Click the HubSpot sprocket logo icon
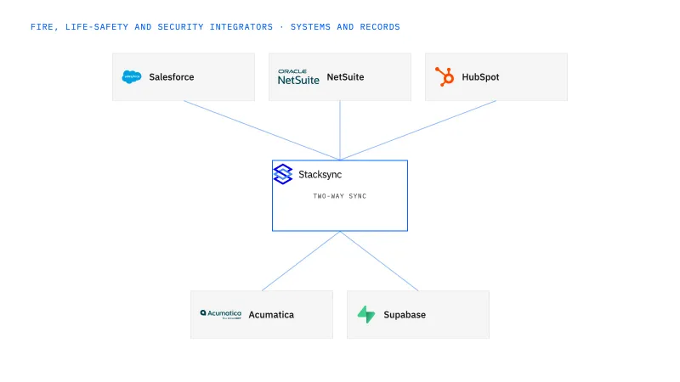The height and width of the screenshot is (382, 680). click(445, 77)
